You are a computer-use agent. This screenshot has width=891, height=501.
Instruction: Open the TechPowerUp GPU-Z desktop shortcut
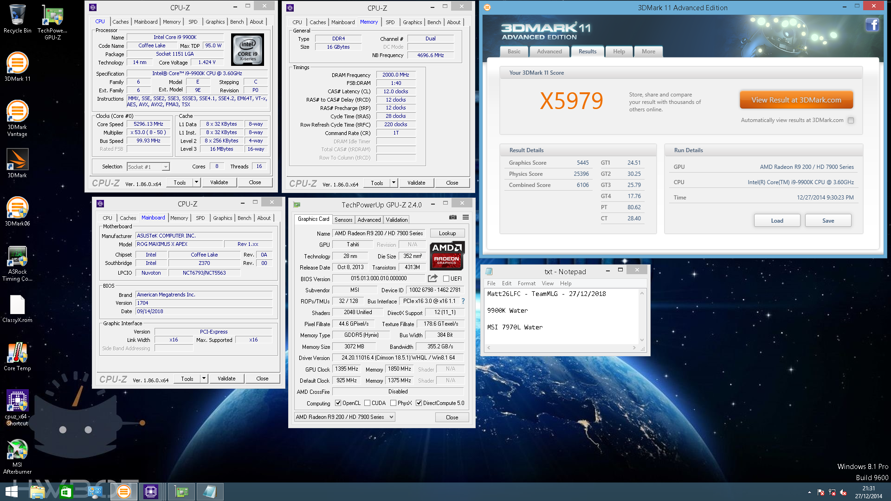52,22
